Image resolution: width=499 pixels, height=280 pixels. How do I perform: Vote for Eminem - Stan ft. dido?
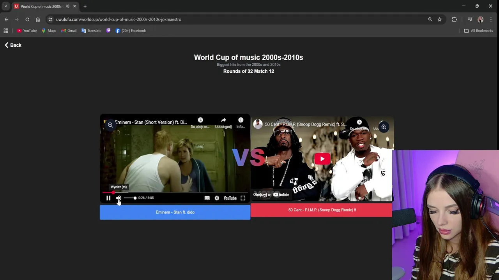(175, 212)
